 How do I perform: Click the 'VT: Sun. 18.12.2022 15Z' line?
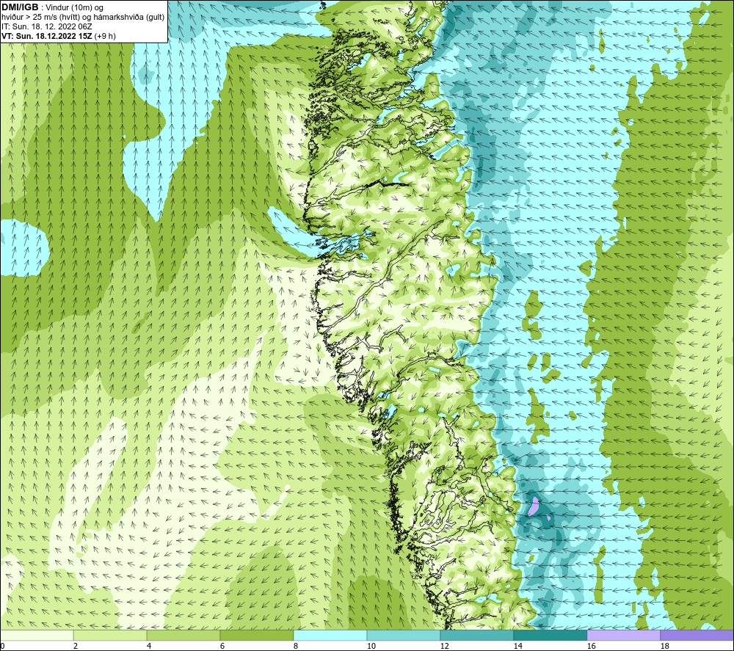[47, 36]
